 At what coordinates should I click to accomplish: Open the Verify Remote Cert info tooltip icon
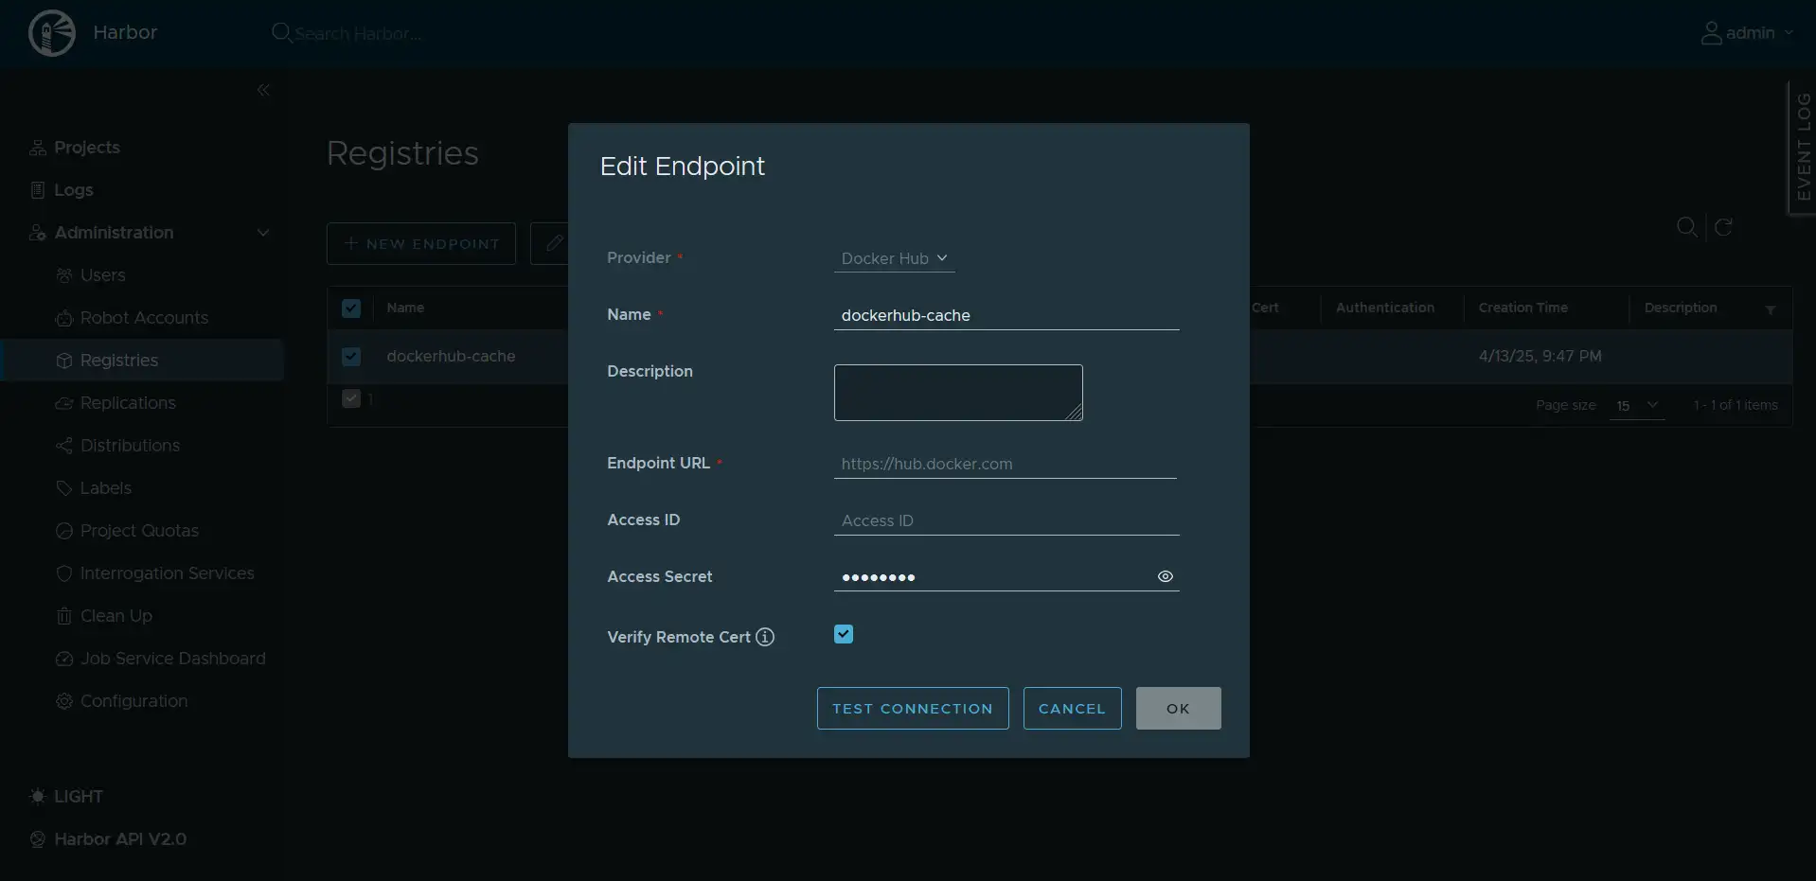click(x=765, y=637)
